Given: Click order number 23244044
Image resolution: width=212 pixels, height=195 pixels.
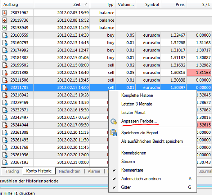Looking at the screenshot, I should (x=20, y=125).
